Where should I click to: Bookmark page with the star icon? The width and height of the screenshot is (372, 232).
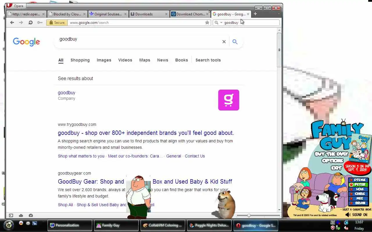point(207,22)
